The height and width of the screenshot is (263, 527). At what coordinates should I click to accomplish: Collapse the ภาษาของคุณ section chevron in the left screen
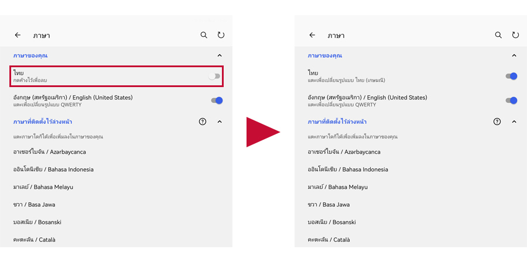coord(220,56)
